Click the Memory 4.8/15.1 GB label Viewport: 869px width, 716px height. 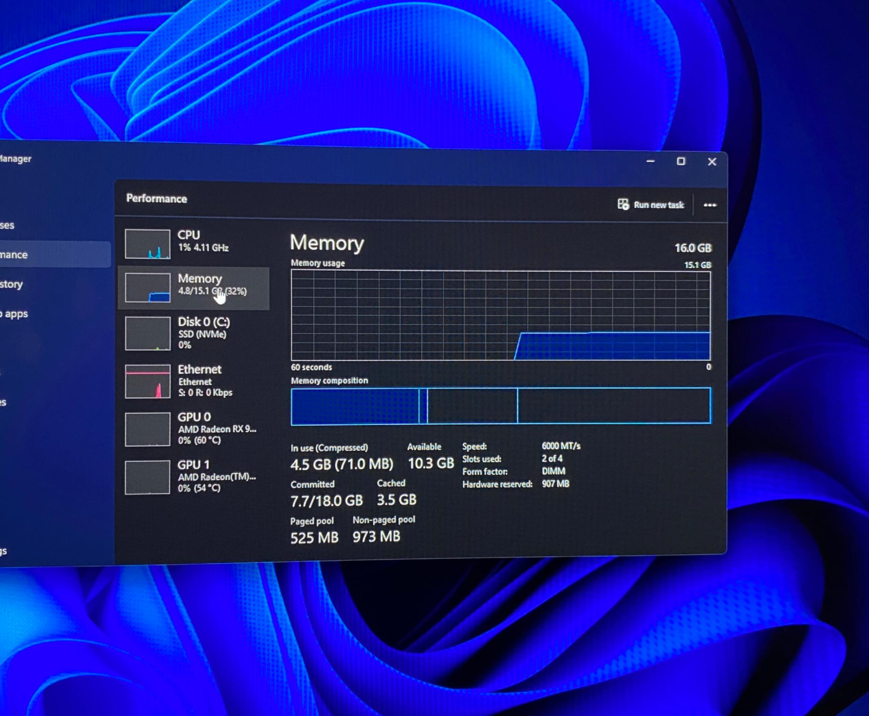(212, 291)
